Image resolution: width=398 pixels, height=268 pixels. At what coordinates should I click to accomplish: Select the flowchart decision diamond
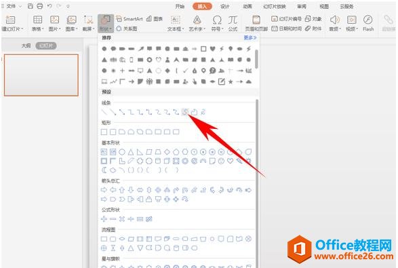click(122, 239)
